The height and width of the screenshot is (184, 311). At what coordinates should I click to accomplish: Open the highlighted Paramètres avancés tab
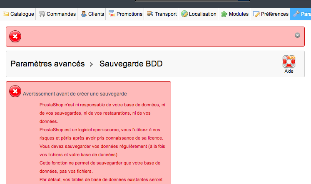click(x=301, y=14)
